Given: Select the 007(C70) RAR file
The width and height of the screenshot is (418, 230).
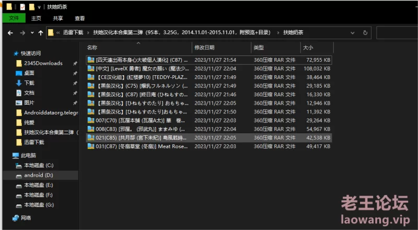Looking at the screenshot, I should [x=210, y=120].
